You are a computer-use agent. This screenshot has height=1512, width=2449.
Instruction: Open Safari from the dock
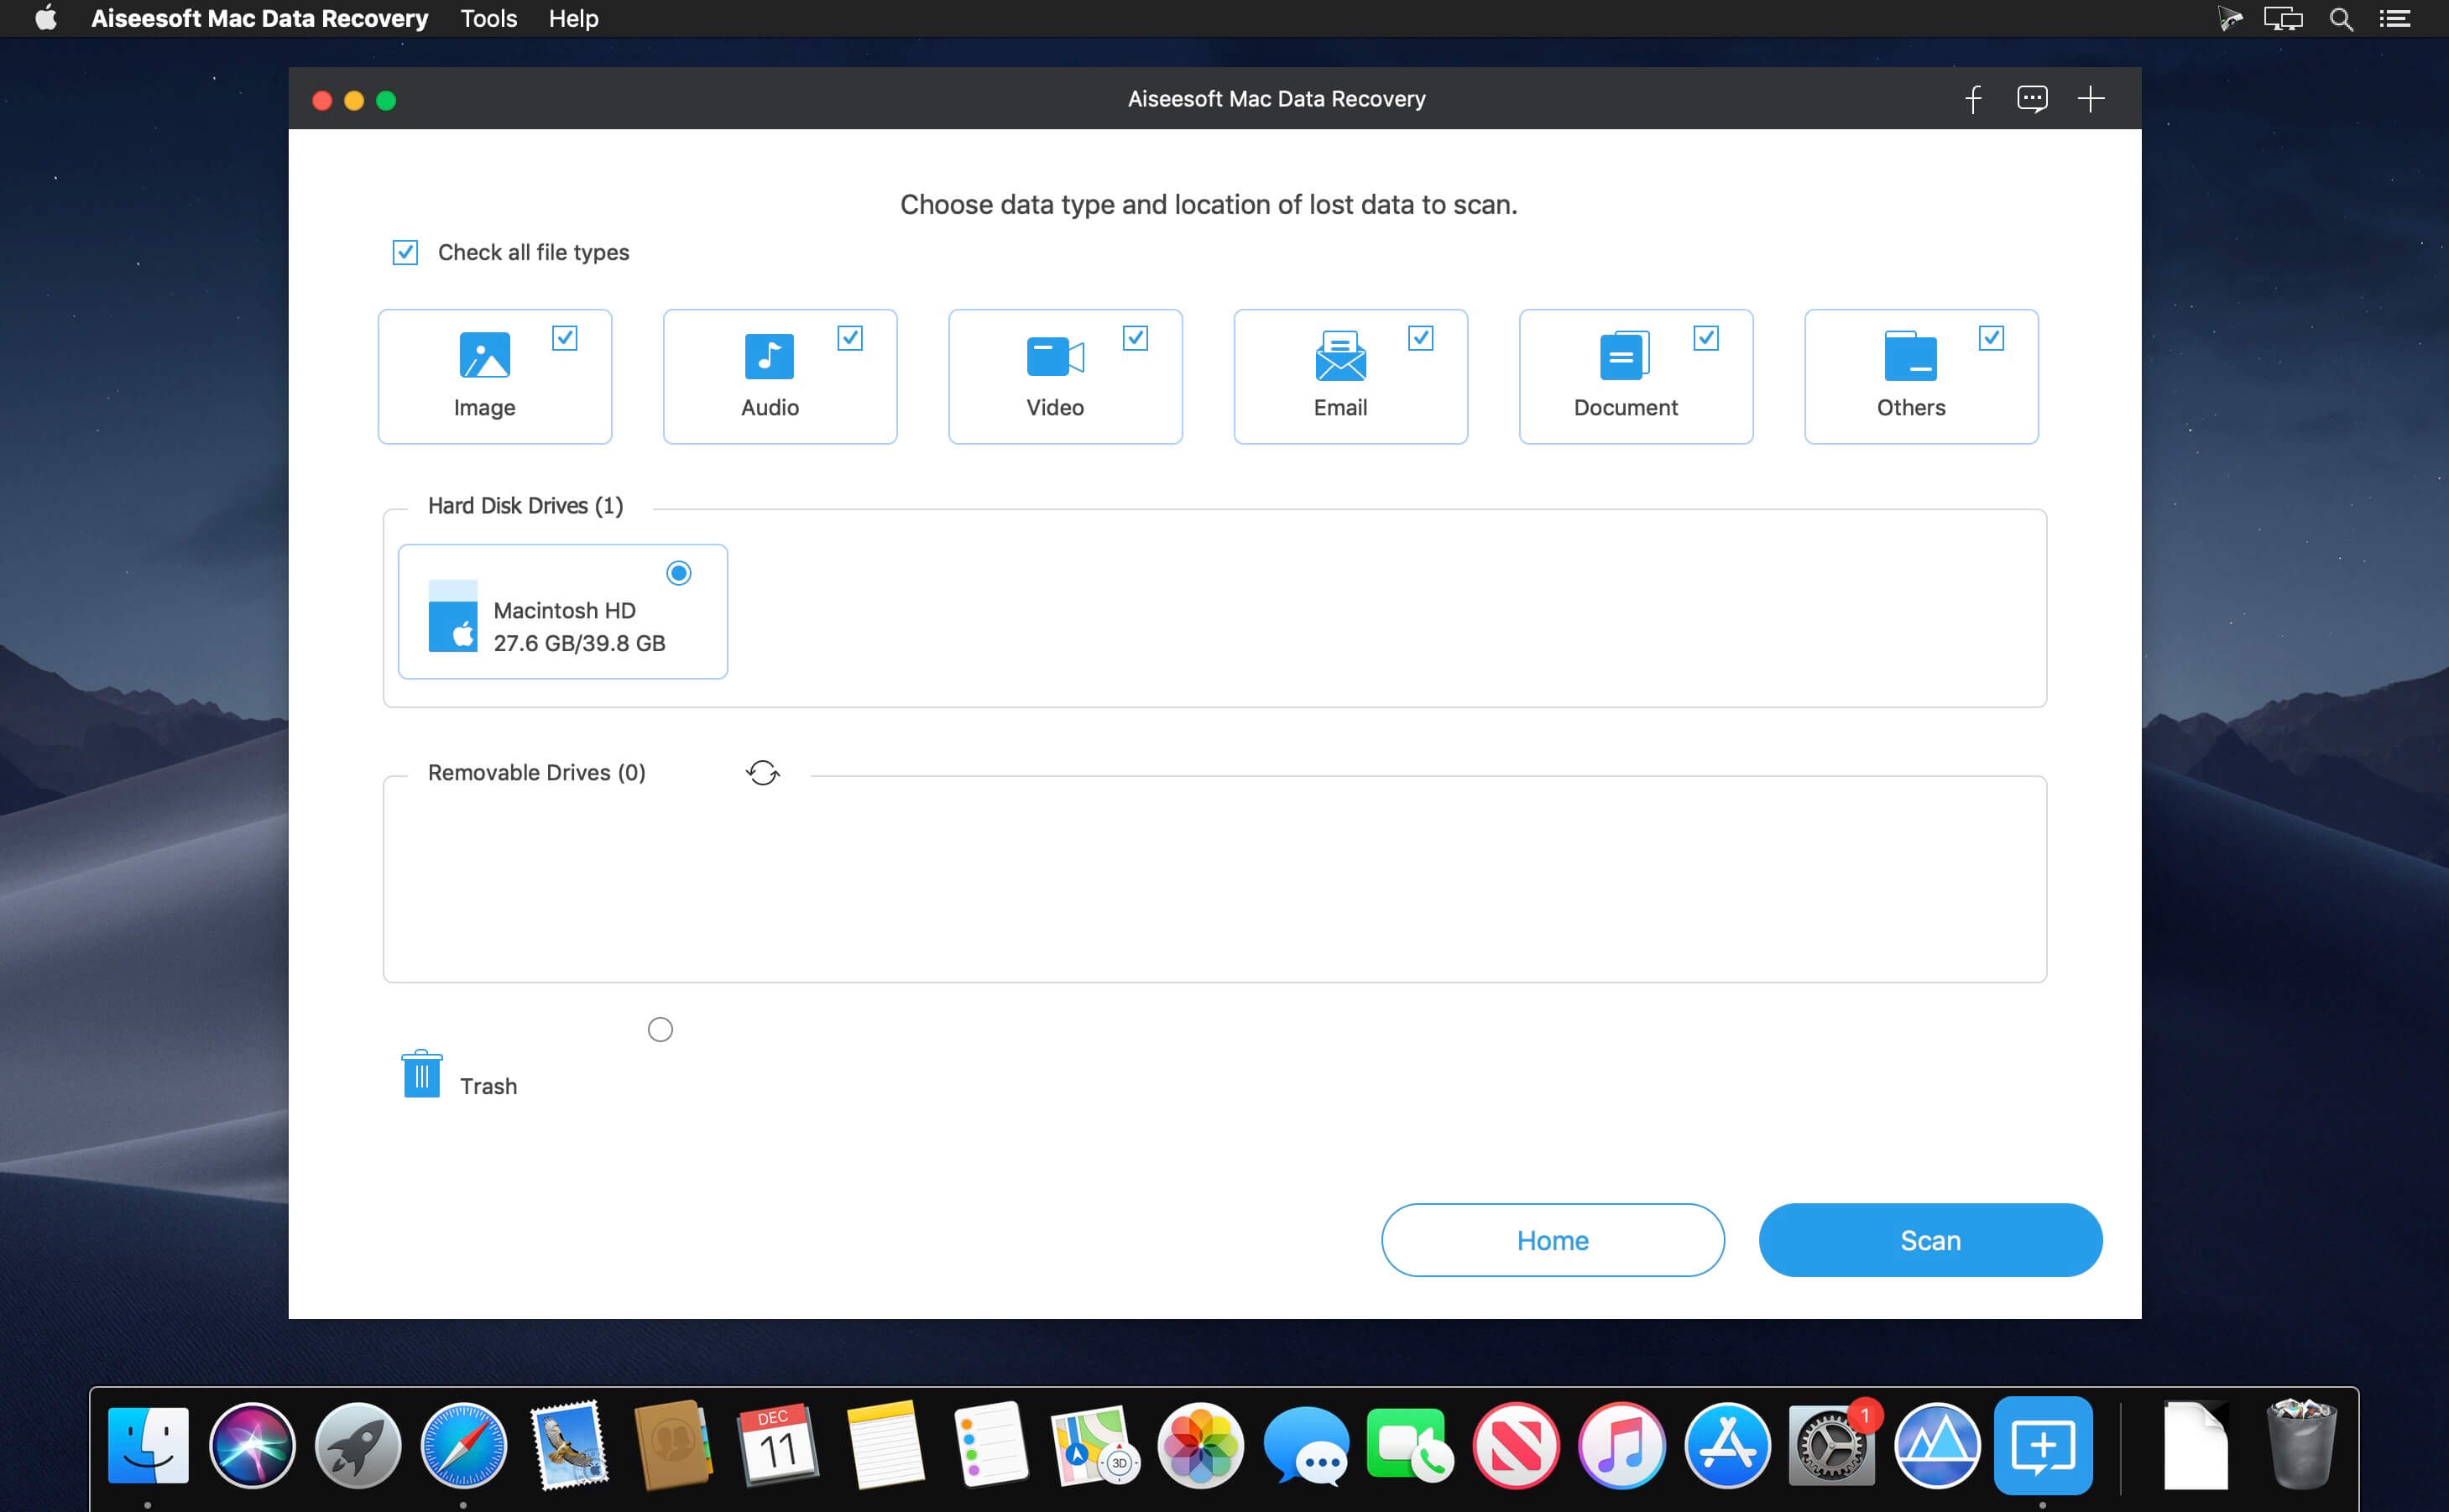click(463, 1446)
